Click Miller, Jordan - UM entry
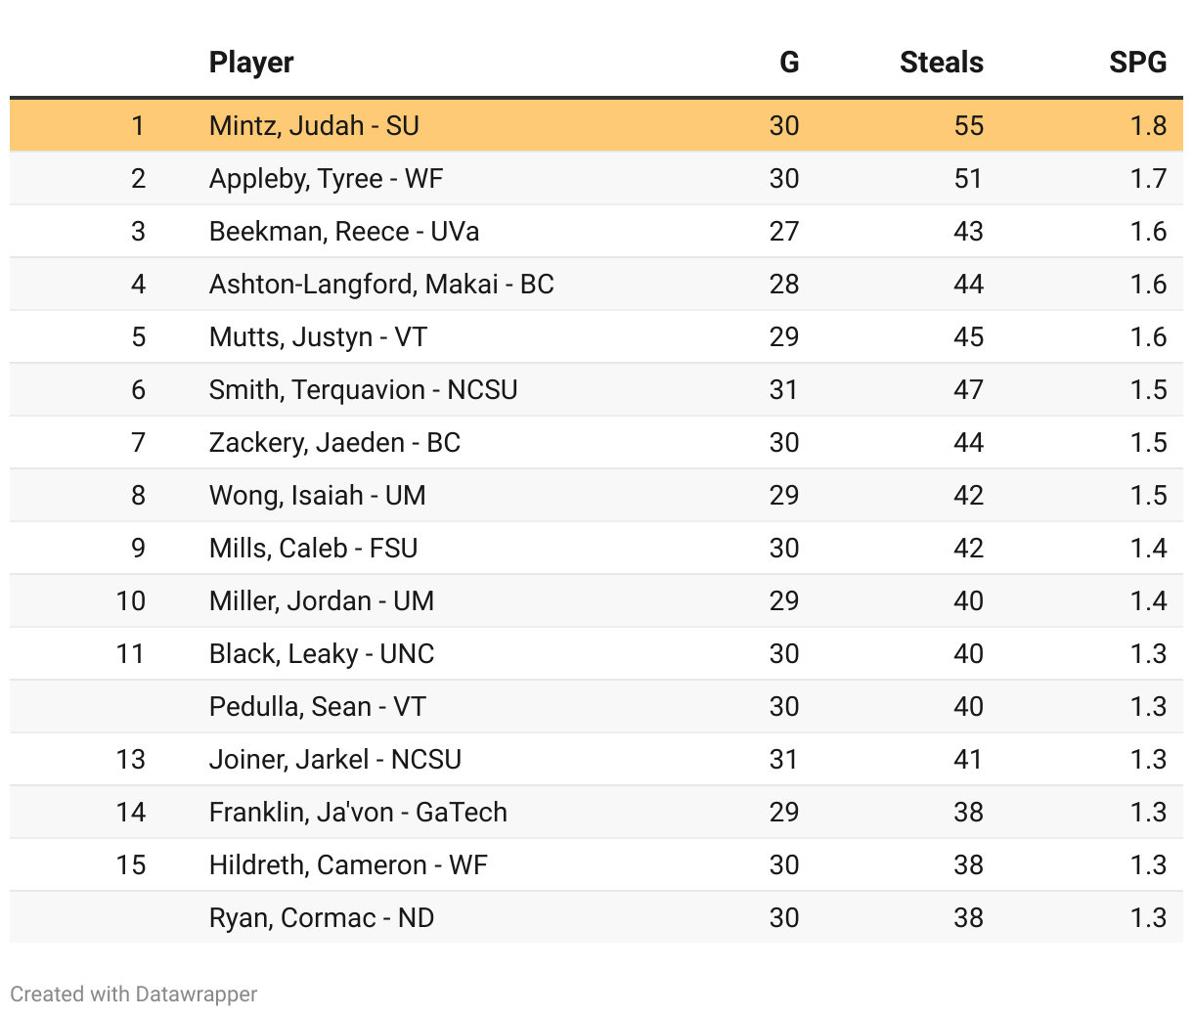This screenshot has height=1017, width=1193. 321,601
